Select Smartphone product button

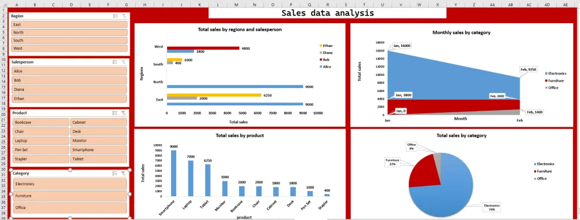pos(99,150)
